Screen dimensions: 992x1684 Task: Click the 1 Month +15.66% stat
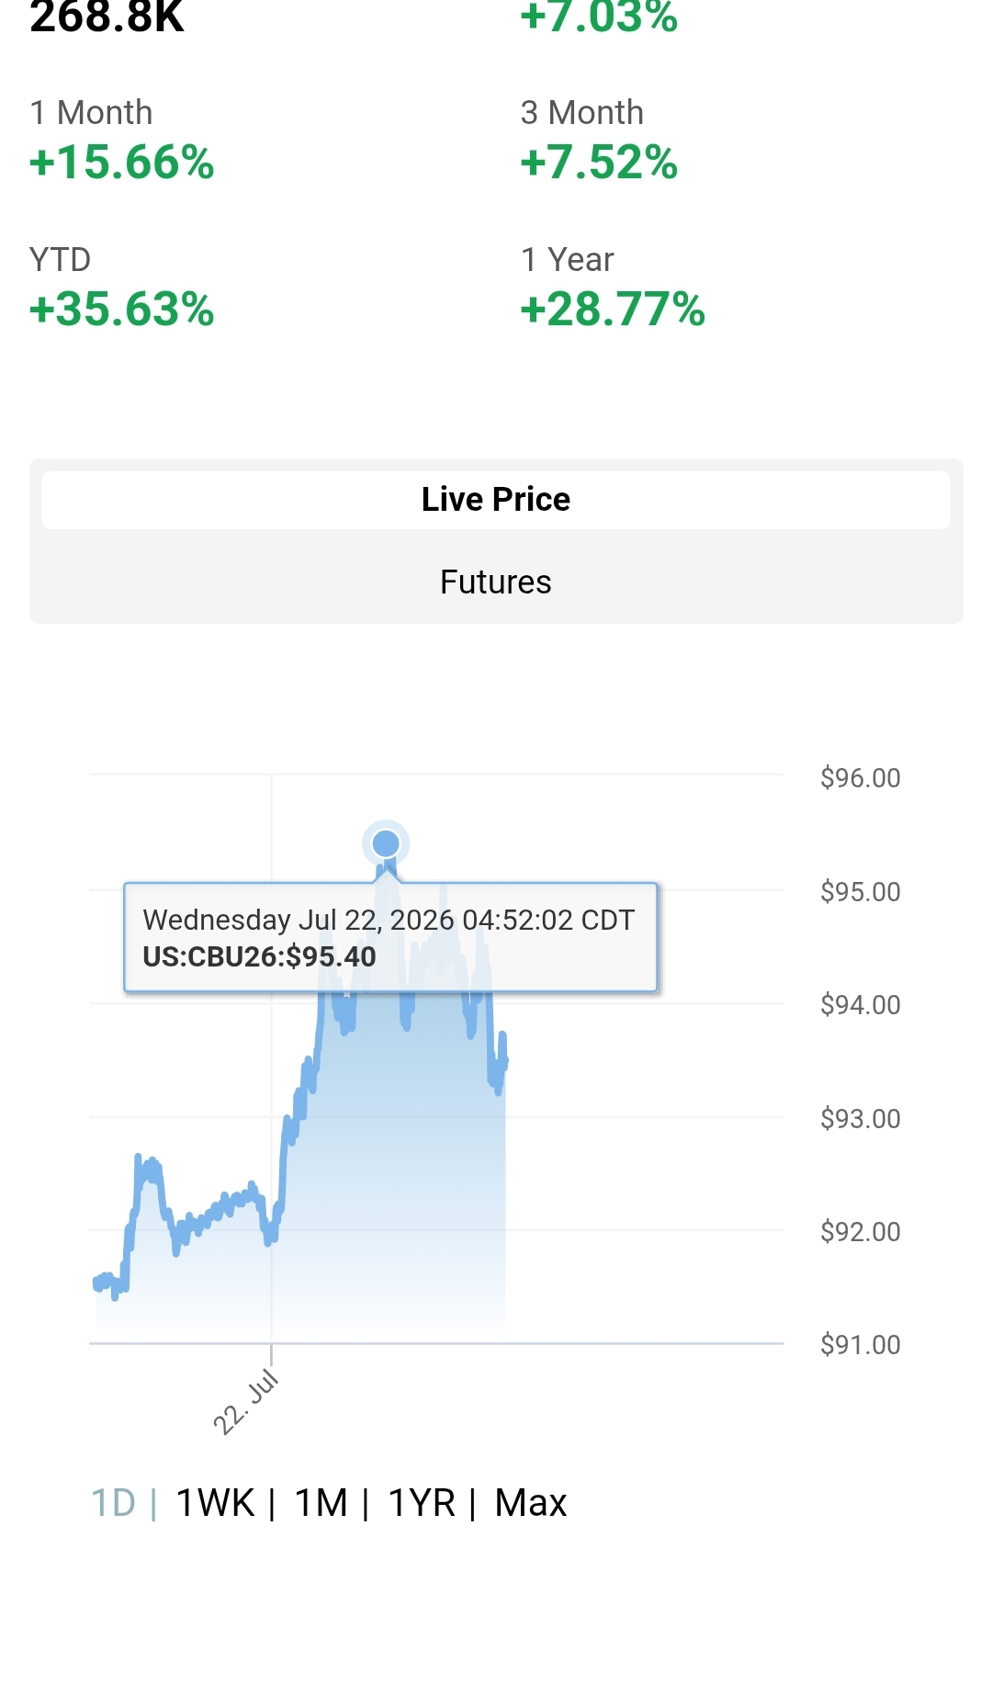pyautogui.click(x=122, y=141)
